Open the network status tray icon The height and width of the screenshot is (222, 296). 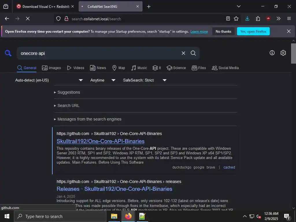tap(252, 216)
